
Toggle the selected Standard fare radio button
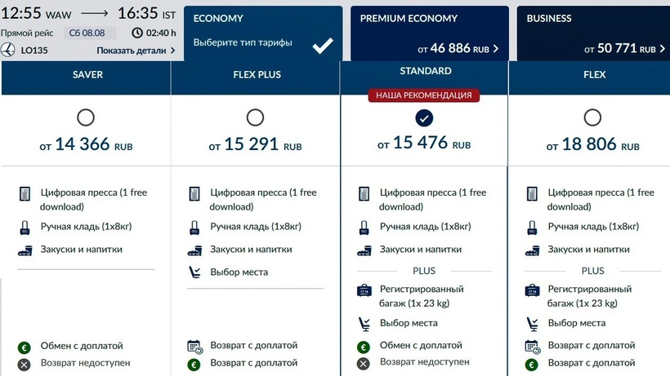424,119
